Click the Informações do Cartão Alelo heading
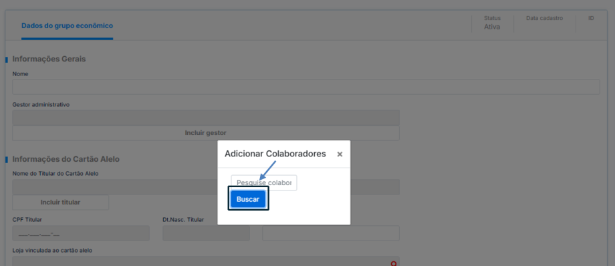The height and width of the screenshot is (266, 615). (x=66, y=159)
